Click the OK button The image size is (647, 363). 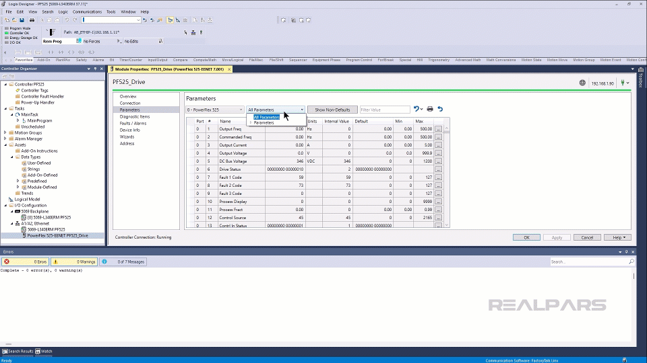pyautogui.click(x=526, y=237)
